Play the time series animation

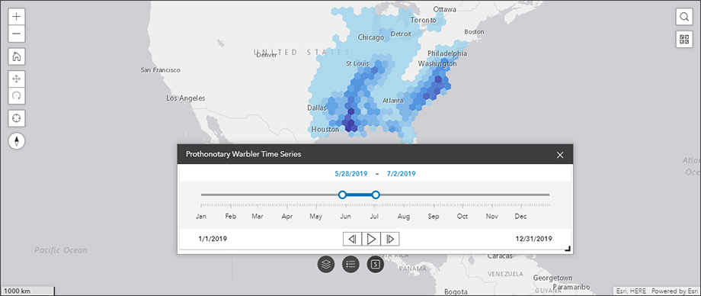[371, 239]
